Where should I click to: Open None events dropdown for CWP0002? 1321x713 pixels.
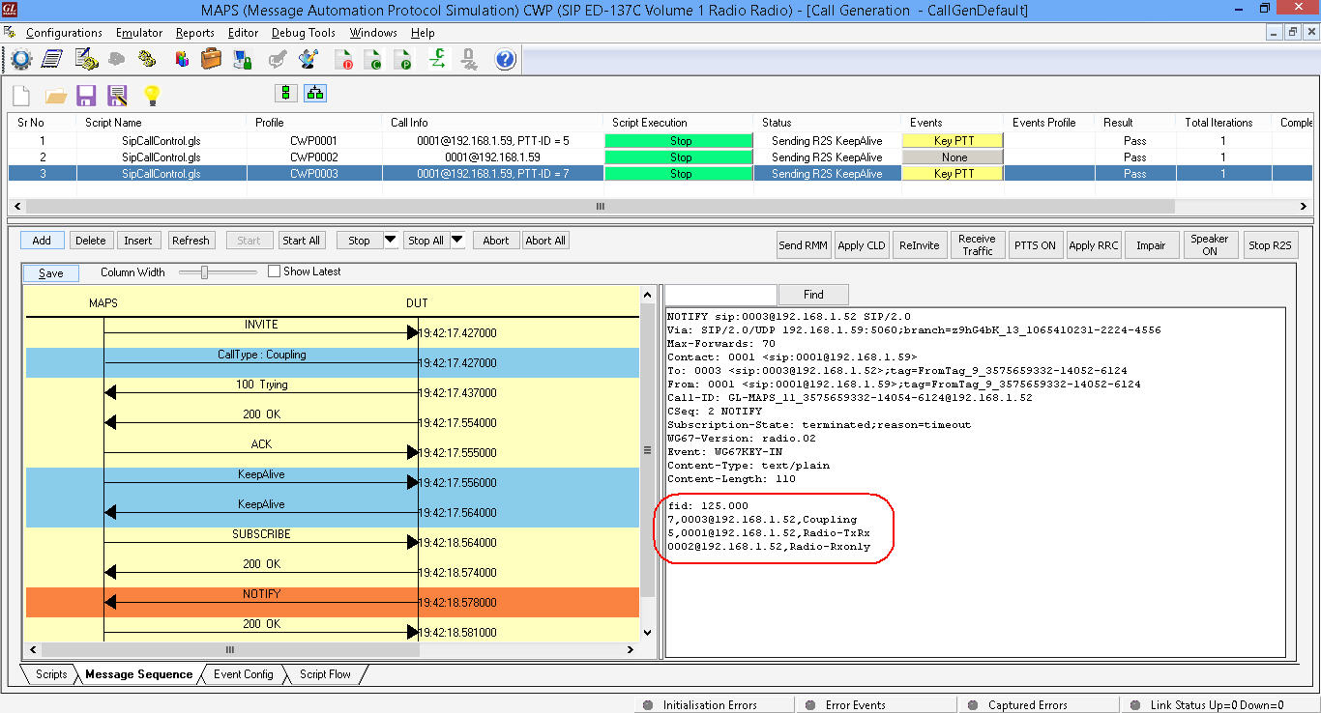pos(954,157)
